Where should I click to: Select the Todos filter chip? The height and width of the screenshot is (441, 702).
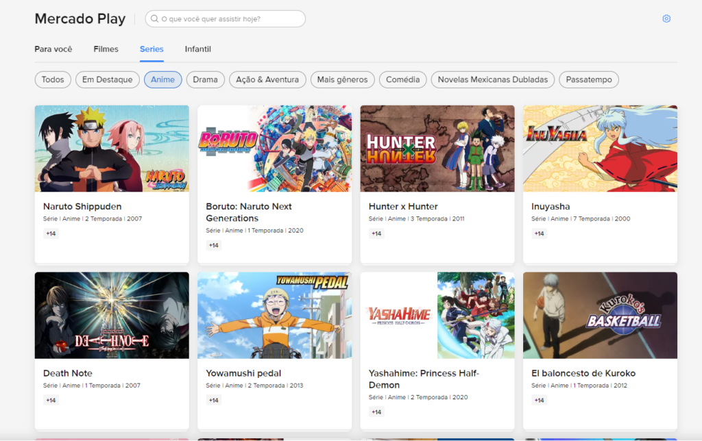point(53,79)
